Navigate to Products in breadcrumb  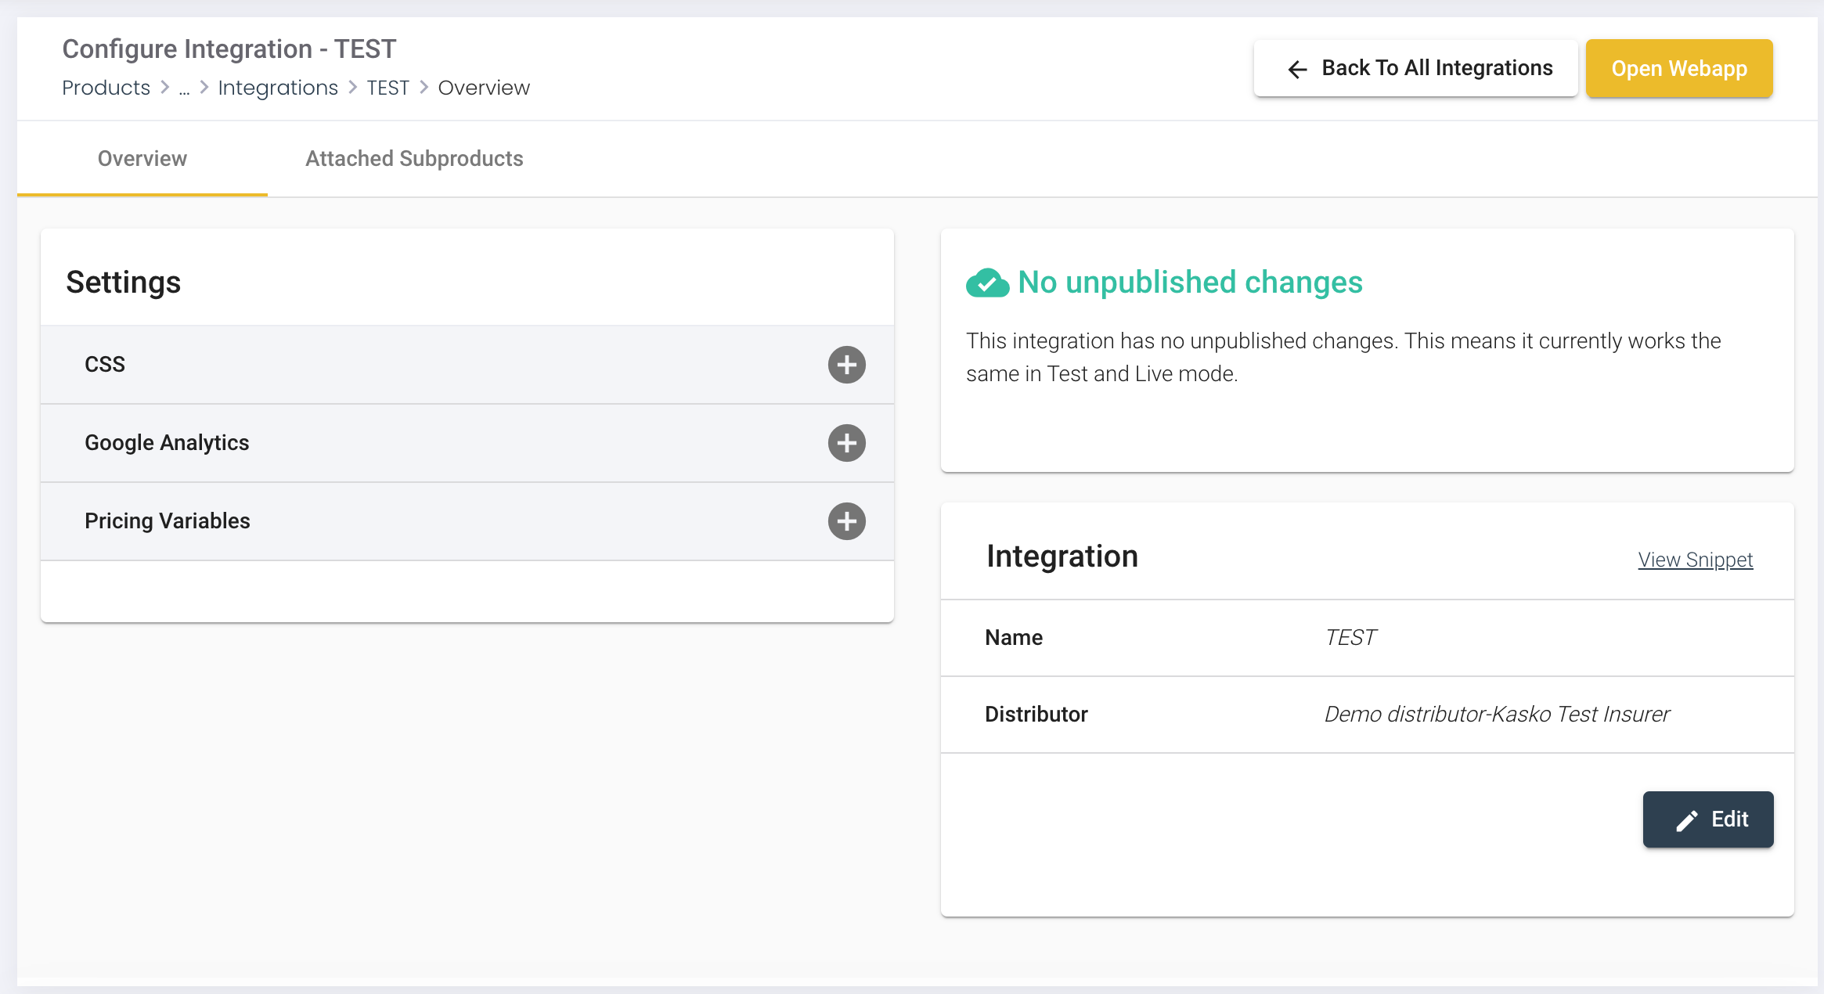click(106, 88)
